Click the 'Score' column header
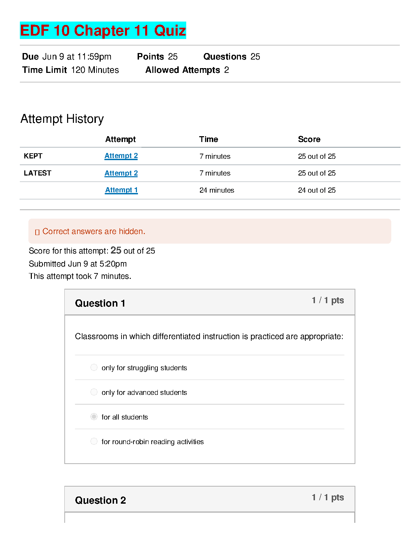Screen dimensions: 419x542 309,139
